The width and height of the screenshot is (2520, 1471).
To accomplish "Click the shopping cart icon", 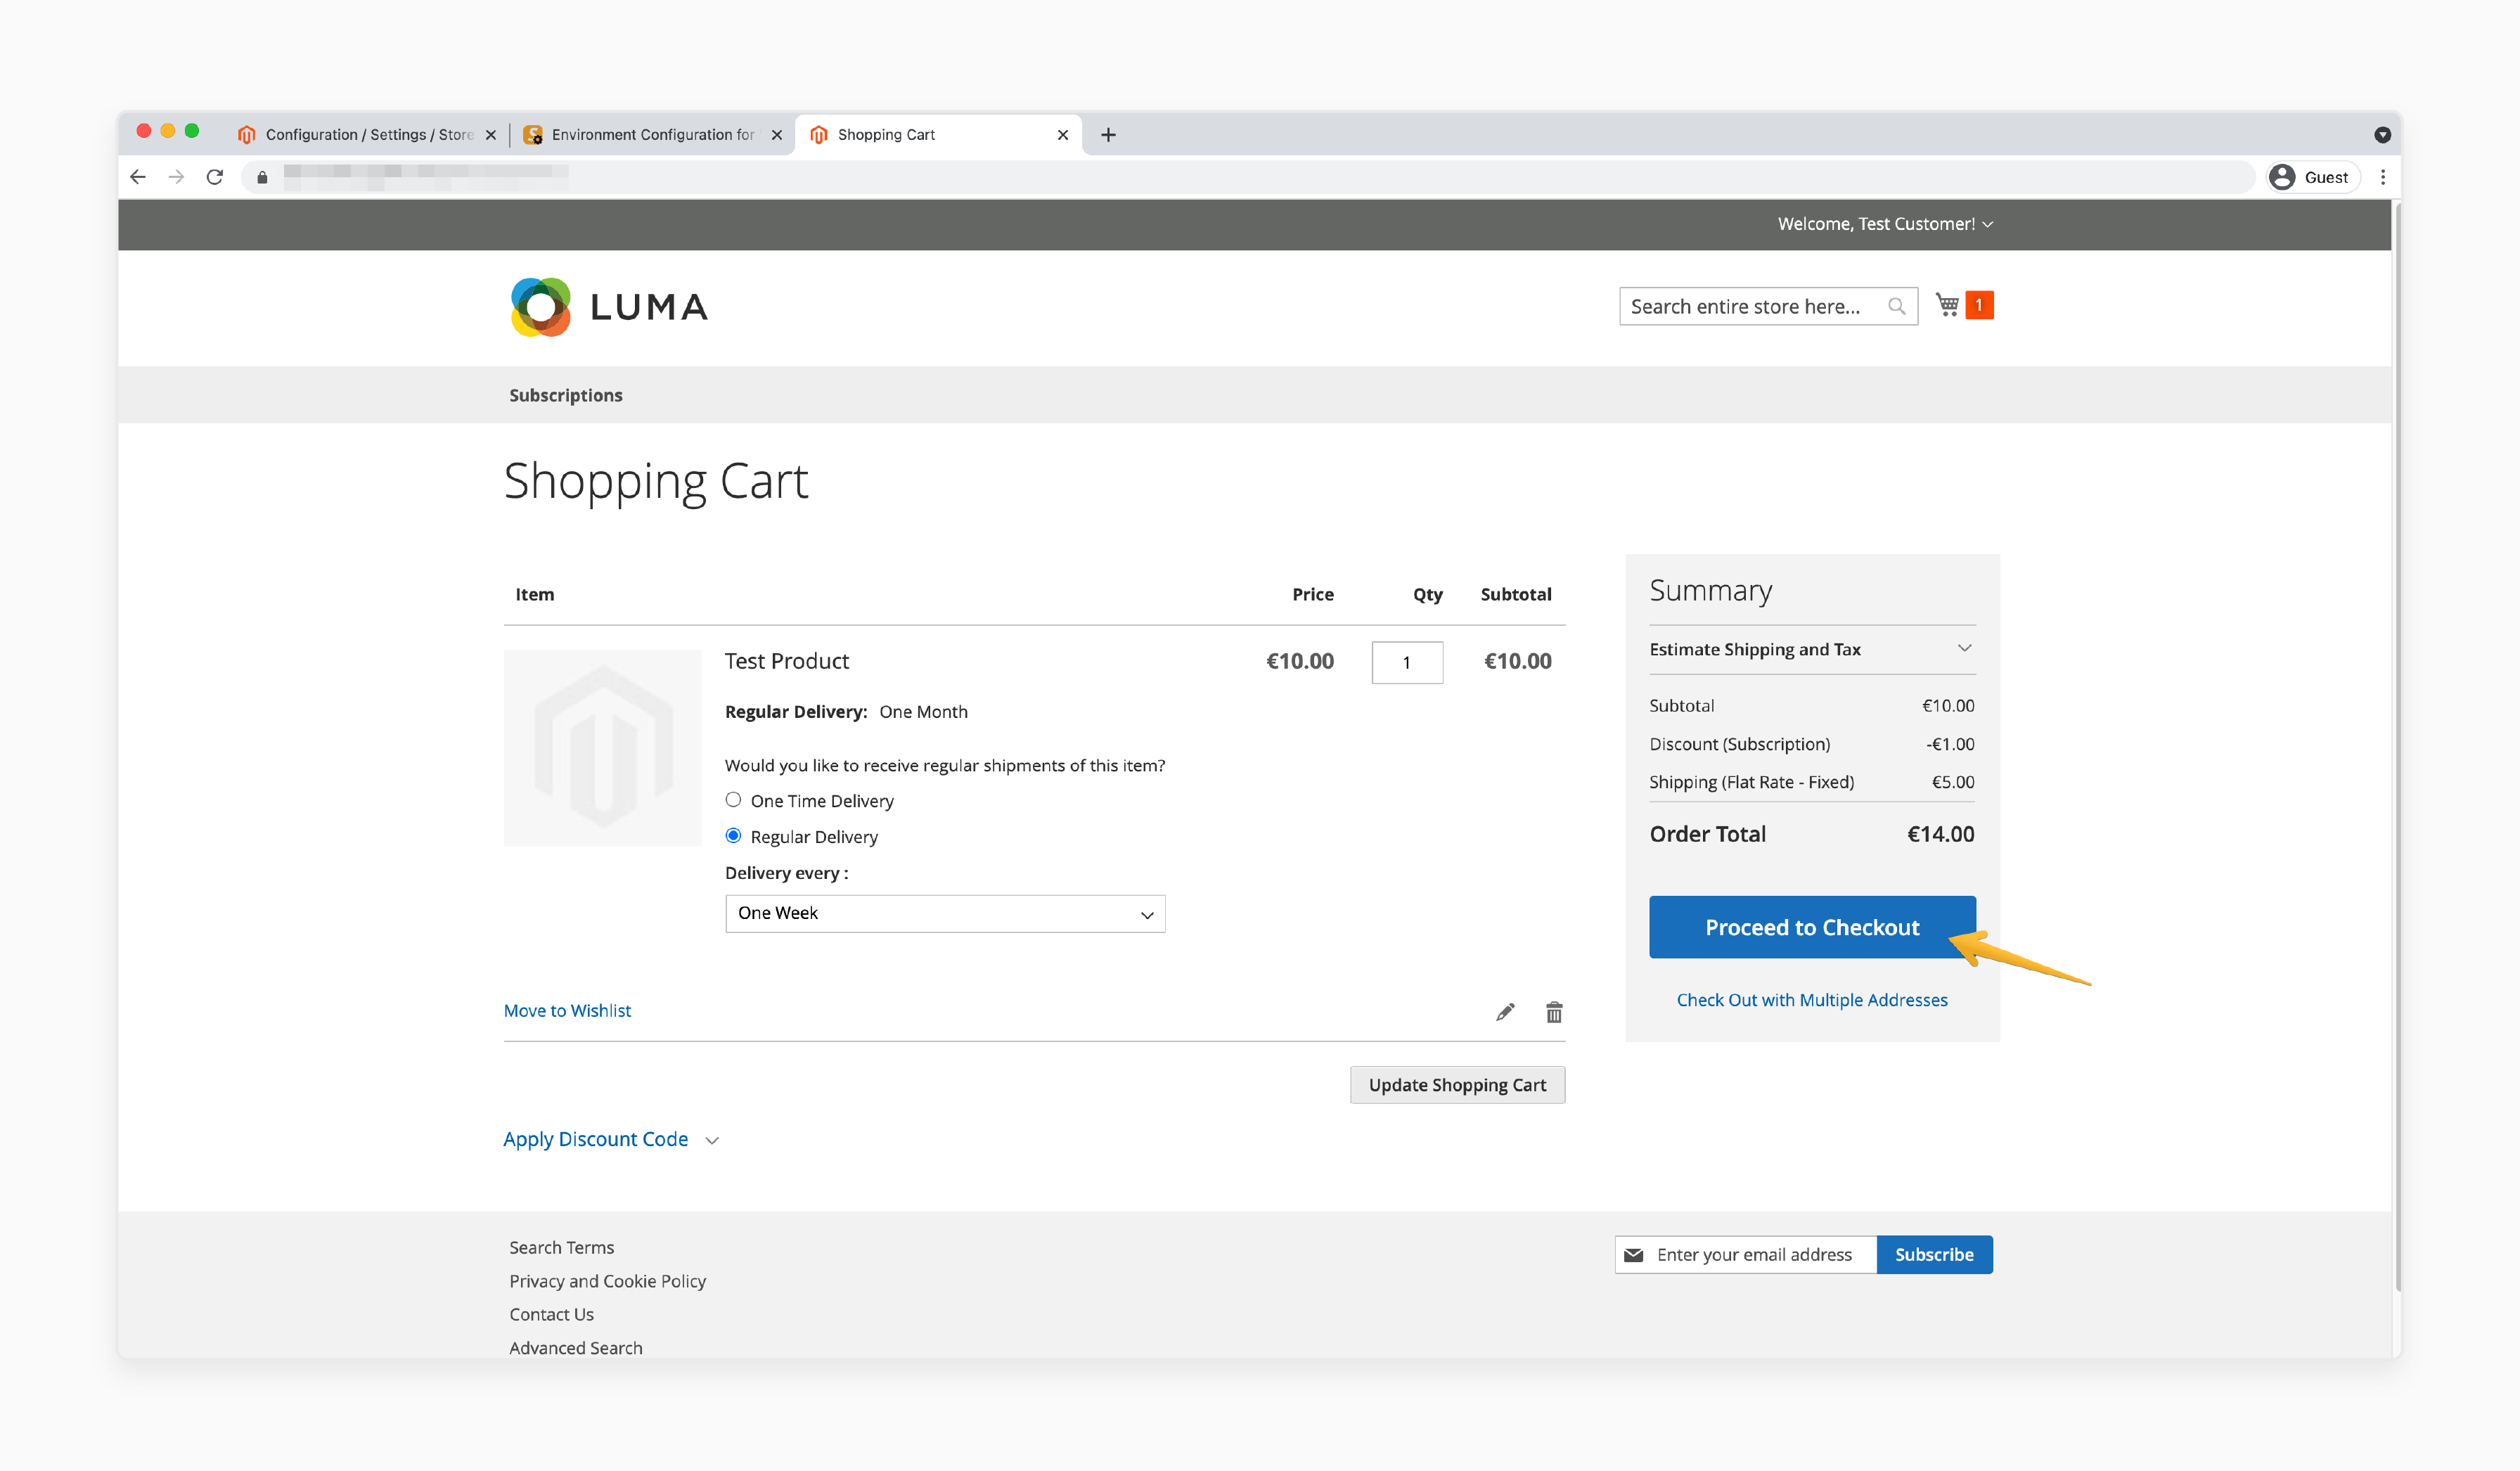I will point(1948,303).
